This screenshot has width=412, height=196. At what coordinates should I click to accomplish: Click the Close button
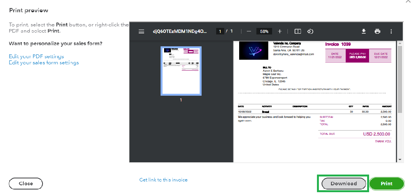(26, 184)
